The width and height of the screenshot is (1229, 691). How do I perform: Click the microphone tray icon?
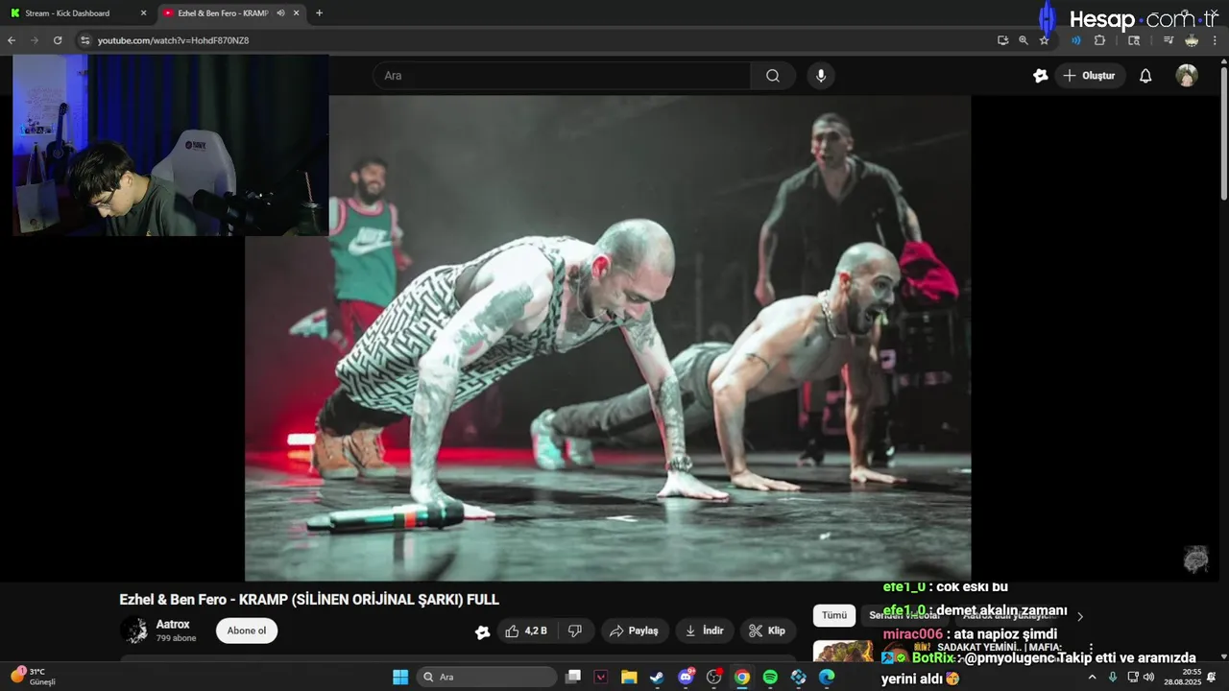1113,677
